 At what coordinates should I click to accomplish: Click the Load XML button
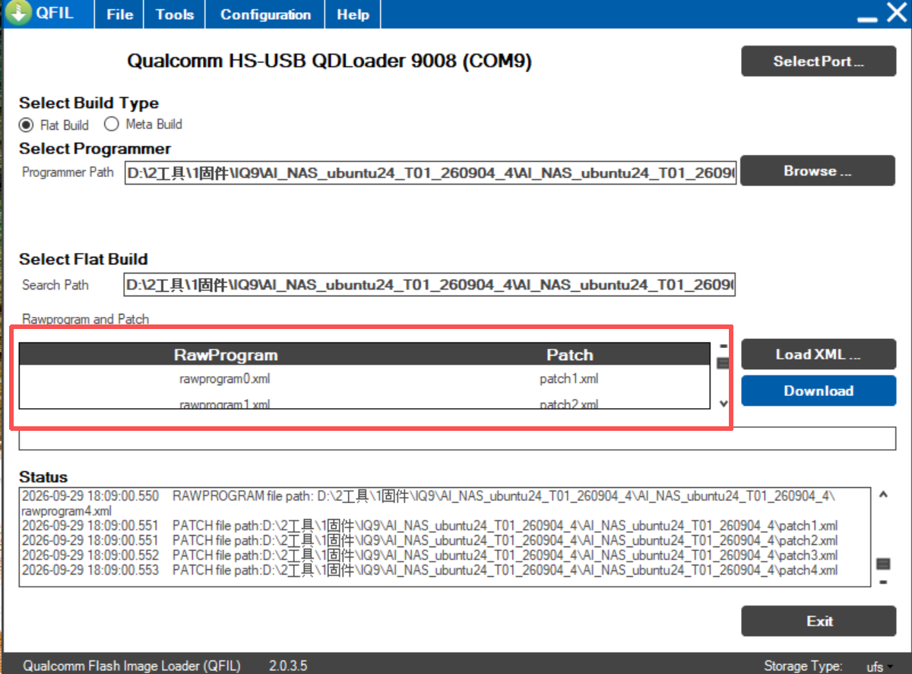click(x=819, y=354)
